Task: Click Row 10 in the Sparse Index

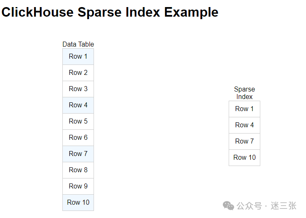Action: (x=244, y=158)
